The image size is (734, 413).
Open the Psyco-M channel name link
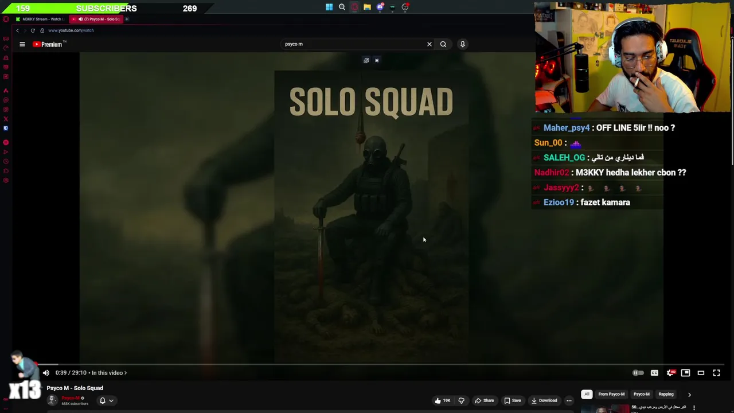71,398
